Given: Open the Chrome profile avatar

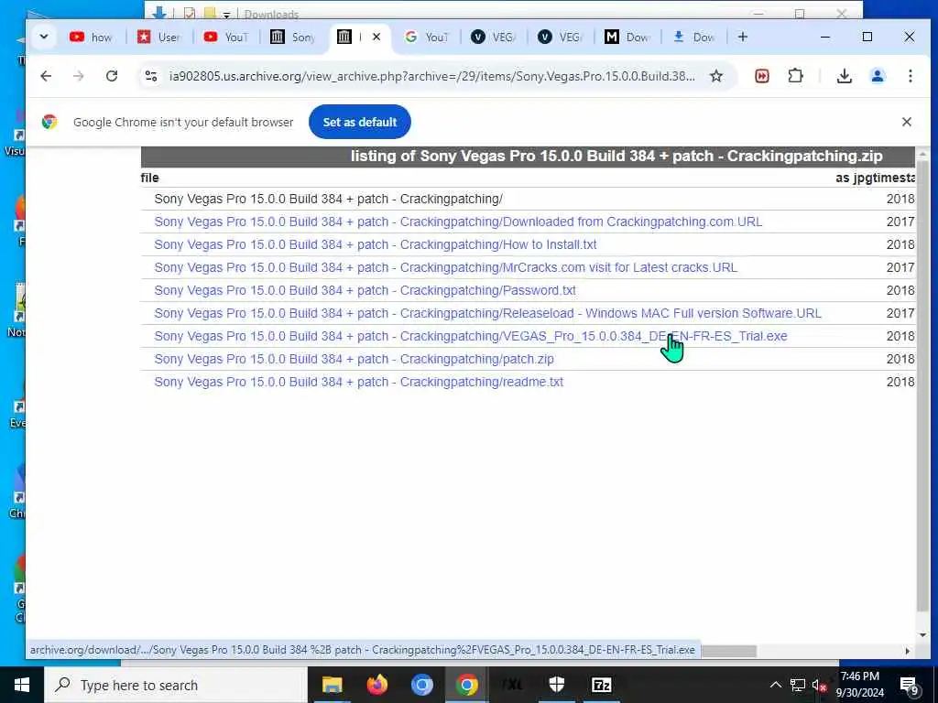Looking at the screenshot, I should (878, 76).
